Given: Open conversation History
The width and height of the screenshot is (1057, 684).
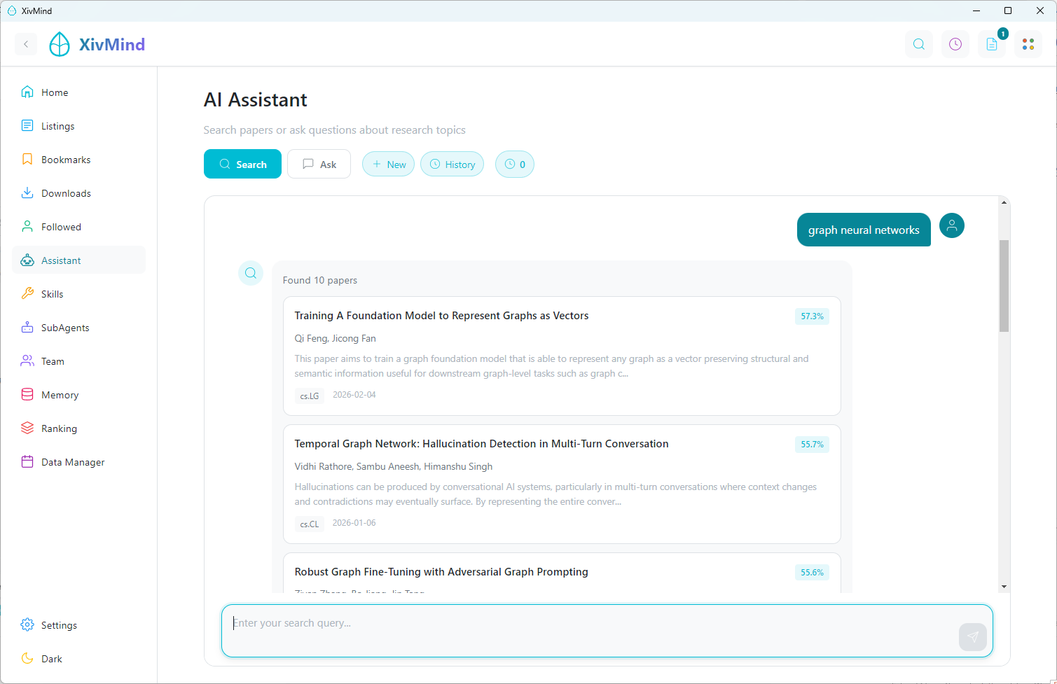Looking at the screenshot, I should coord(452,165).
